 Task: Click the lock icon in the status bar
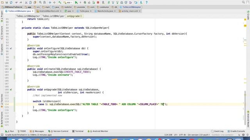pyautogui.click(x=239, y=135)
